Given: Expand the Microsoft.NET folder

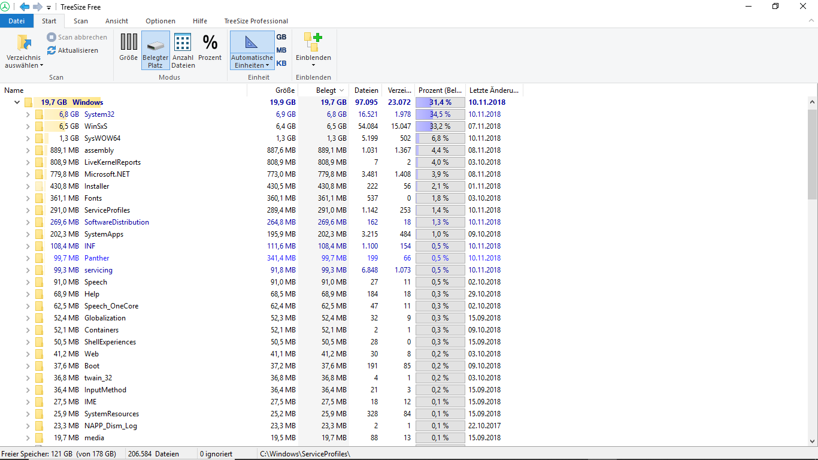Looking at the screenshot, I should (x=28, y=174).
